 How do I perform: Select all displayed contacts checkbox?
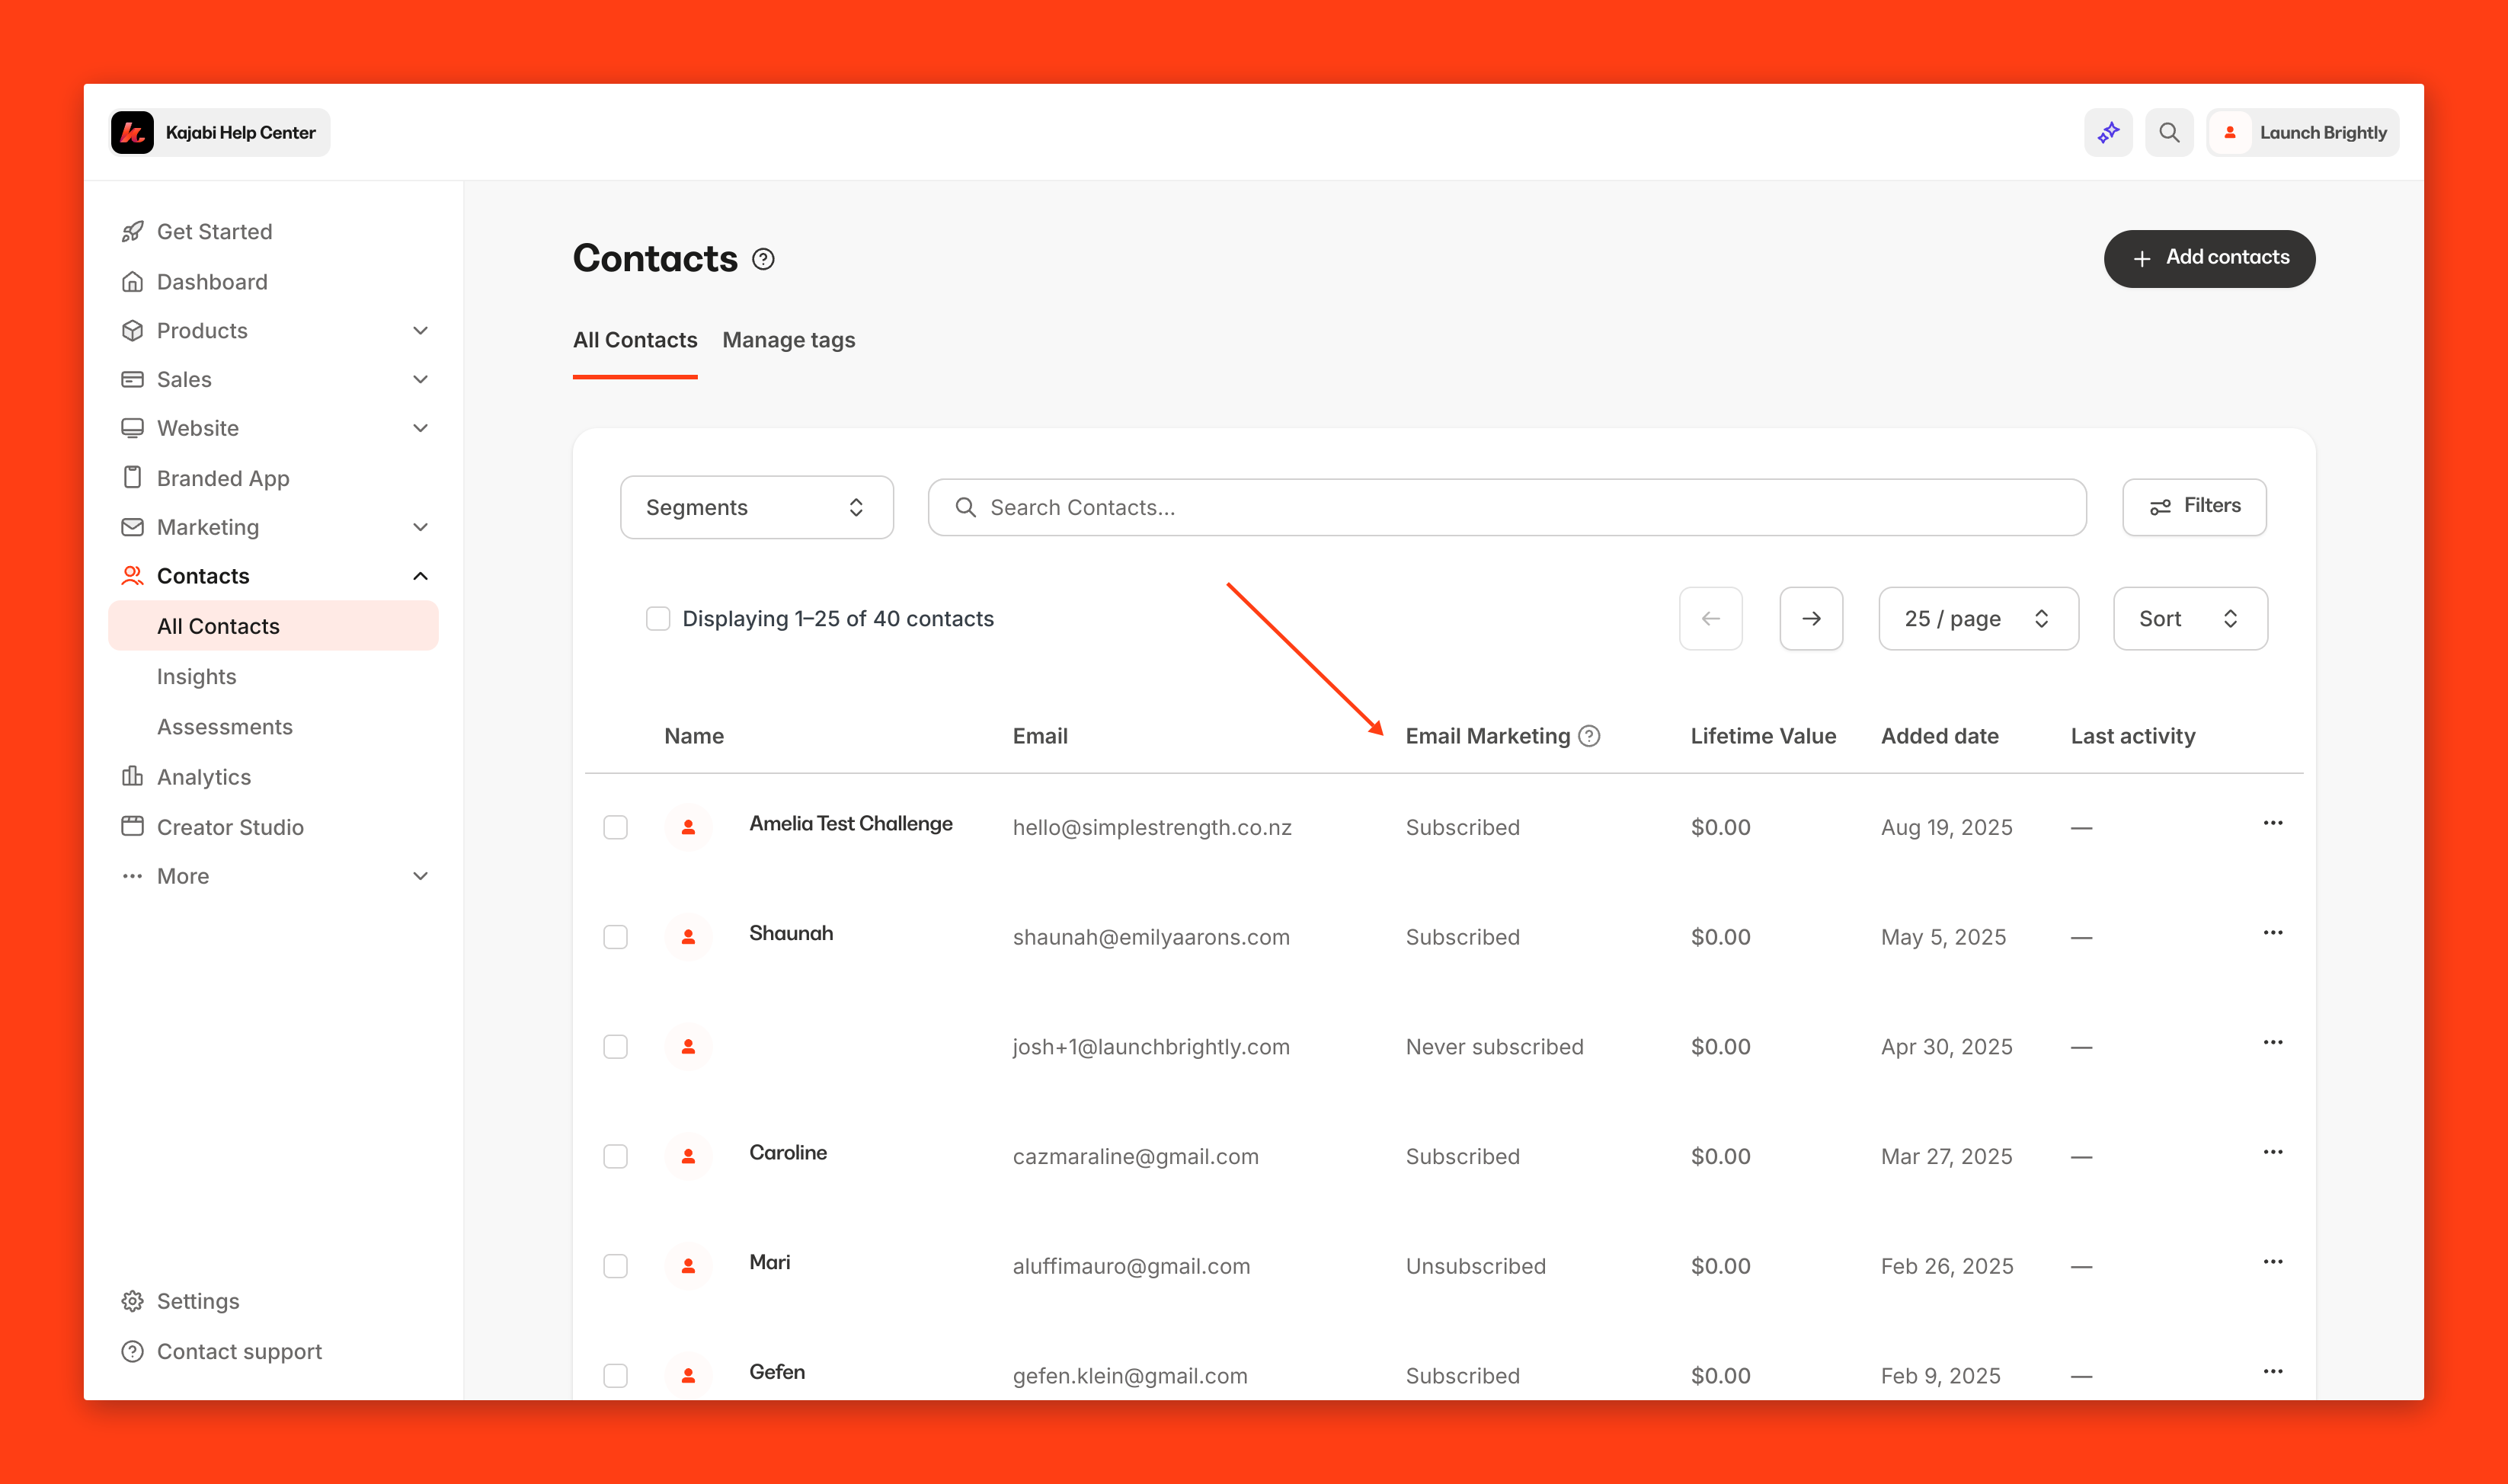coord(658,619)
